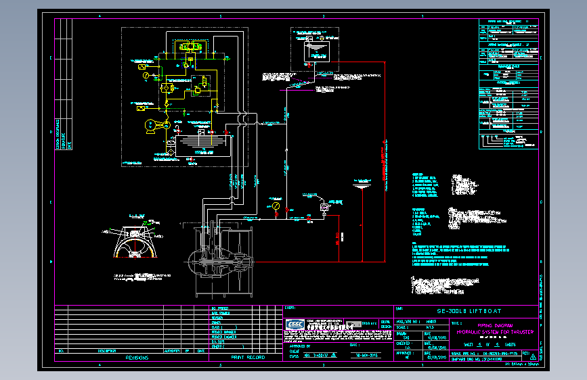The image size is (587, 380).
Task: Click the funnel symbol above the red vertical pipe
Action: [362, 185]
